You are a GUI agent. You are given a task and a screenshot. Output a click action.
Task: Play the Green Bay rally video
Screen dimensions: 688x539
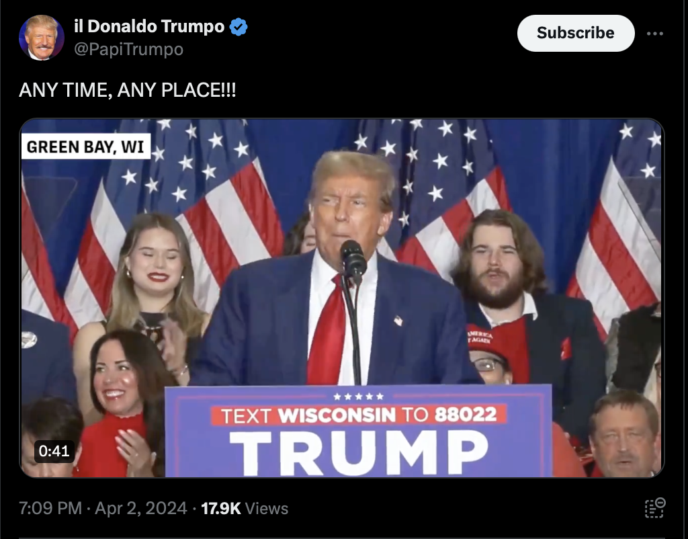click(x=342, y=298)
